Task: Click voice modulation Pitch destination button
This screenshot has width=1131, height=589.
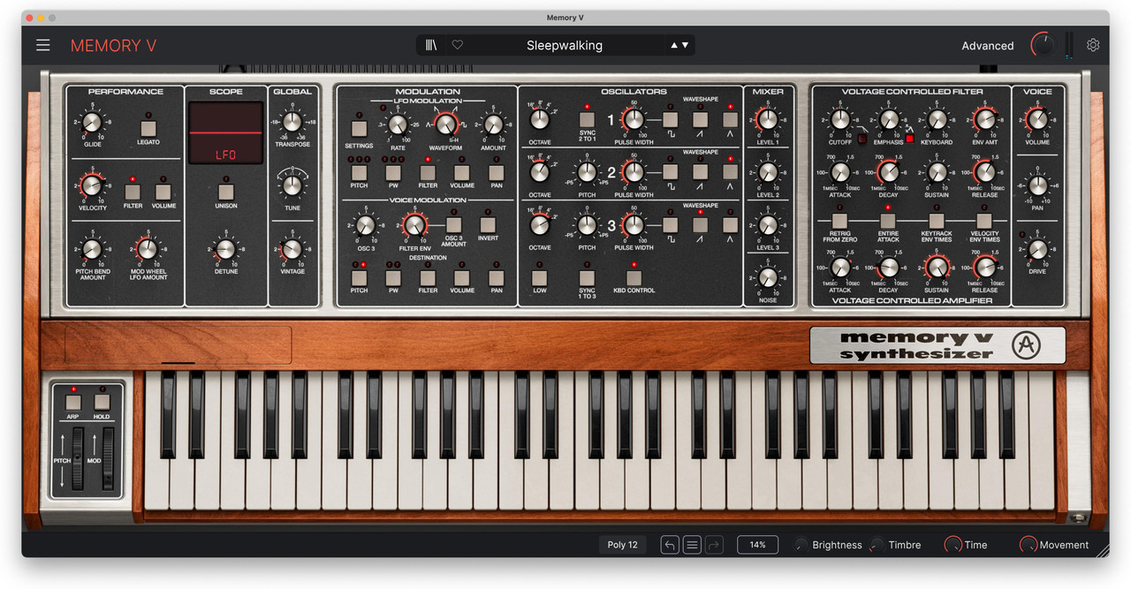Action: point(359,276)
